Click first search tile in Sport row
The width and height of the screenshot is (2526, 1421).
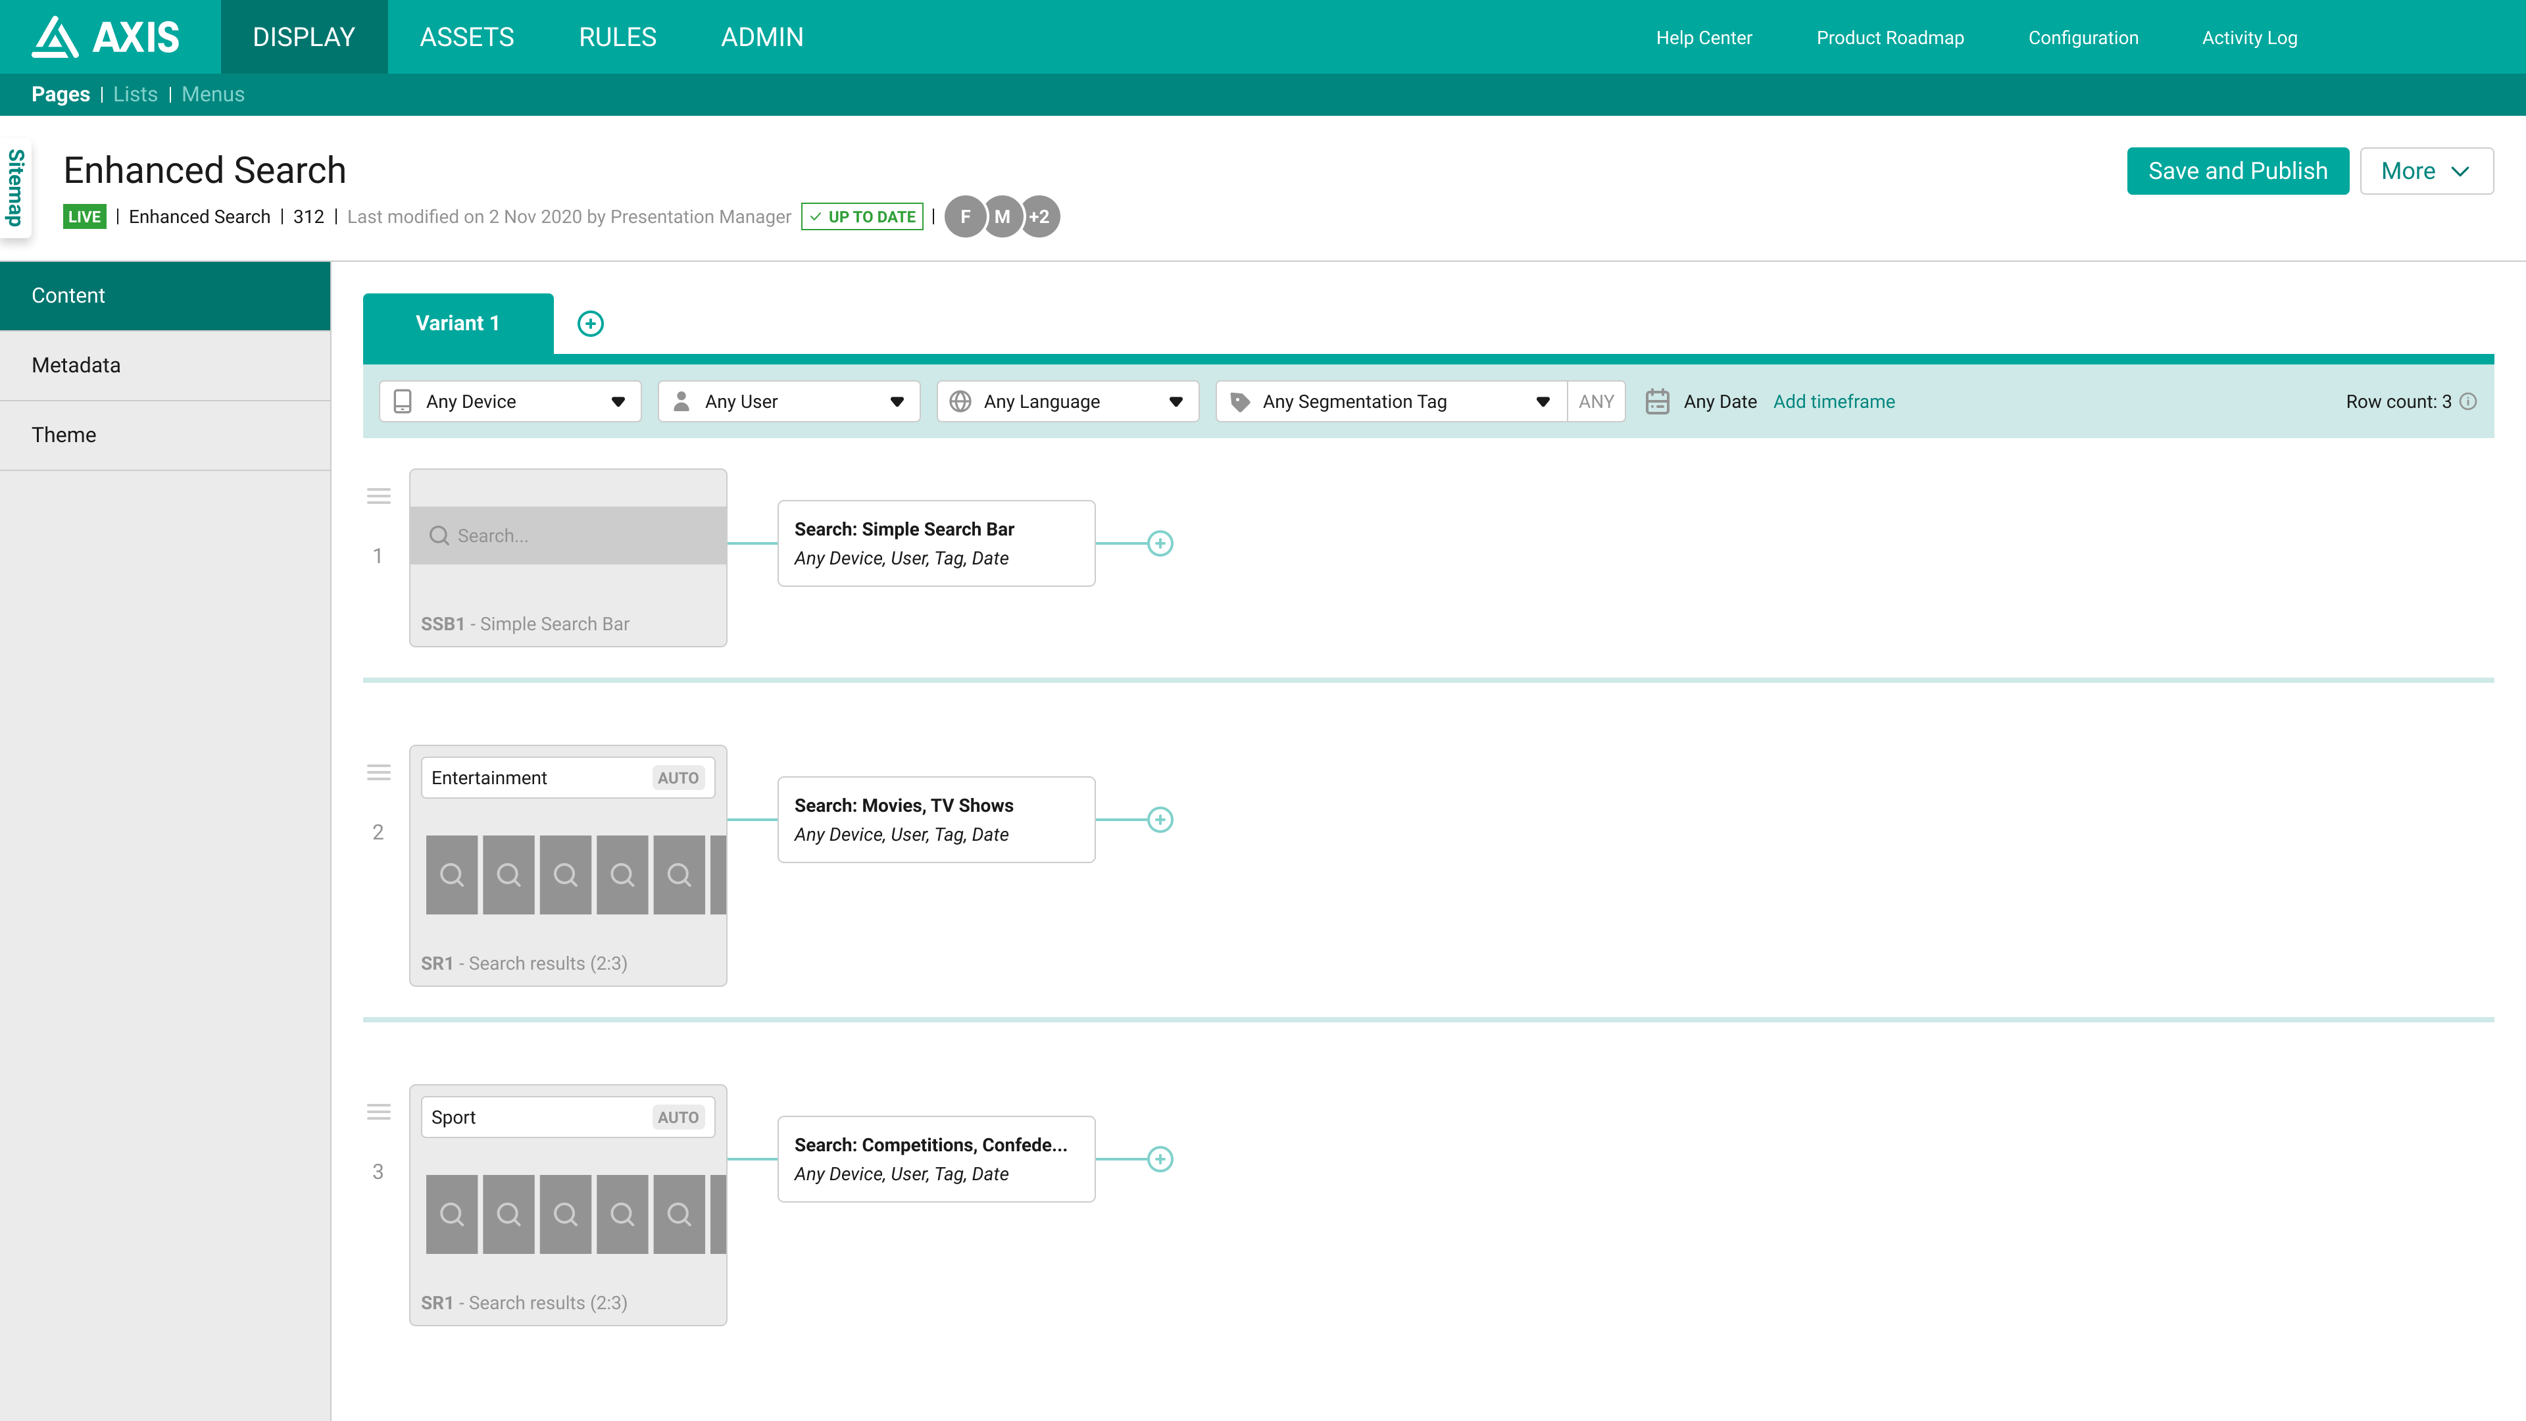tap(452, 1214)
